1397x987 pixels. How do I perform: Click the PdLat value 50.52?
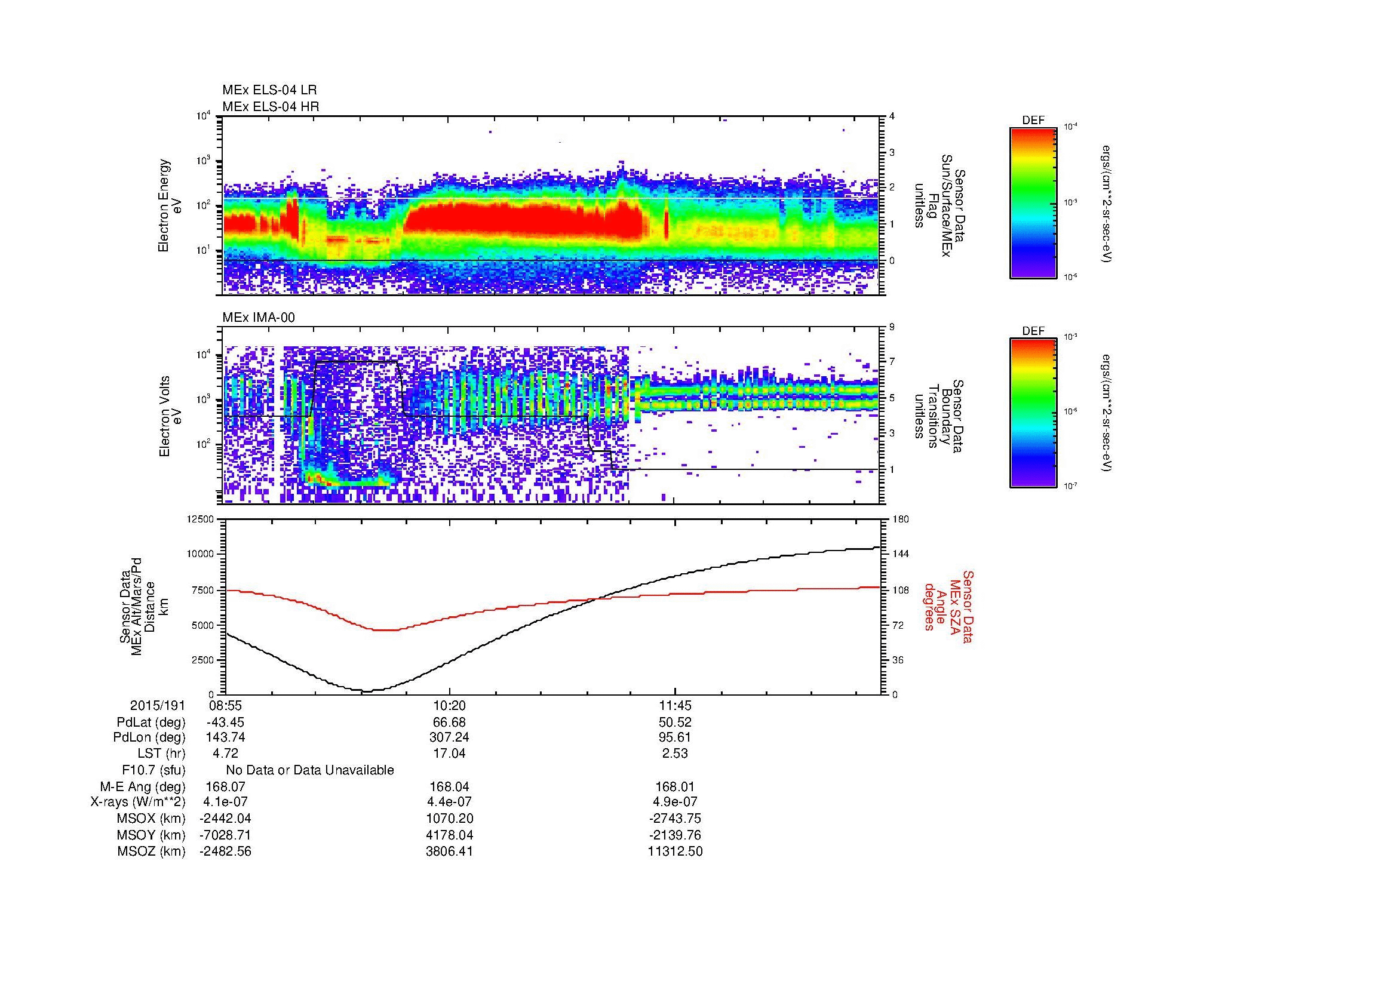click(675, 722)
